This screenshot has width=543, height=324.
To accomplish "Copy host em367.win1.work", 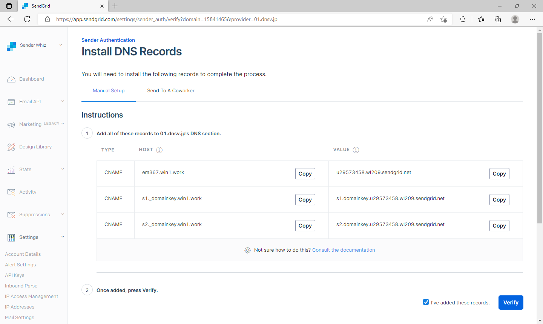I will point(305,174).
